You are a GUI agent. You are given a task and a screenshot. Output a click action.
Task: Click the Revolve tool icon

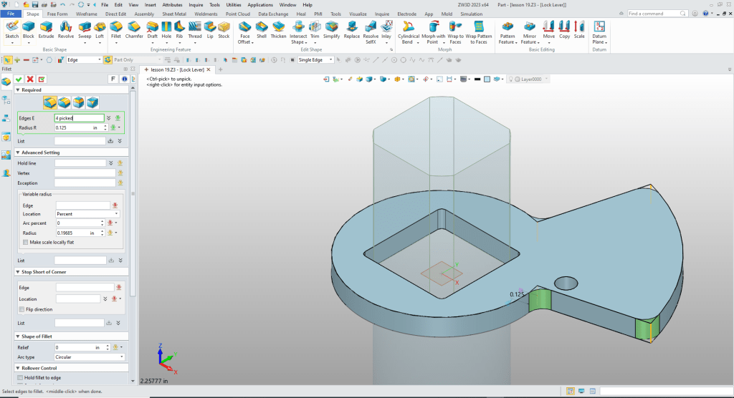pyautogui.click(x=65, y=29)
